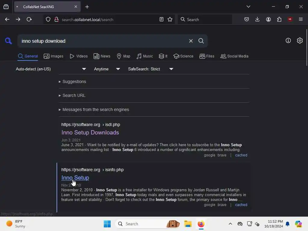Image resolution: width=308 pixels, height=231 pixels.
Task: Open the clock showing 11:12 PM
Action: click(273, 224)
